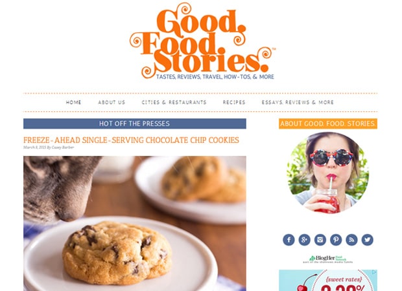Click the circular author portrait photo
The width and height of the screenshot is (402, 291).
tap(328, 173)
